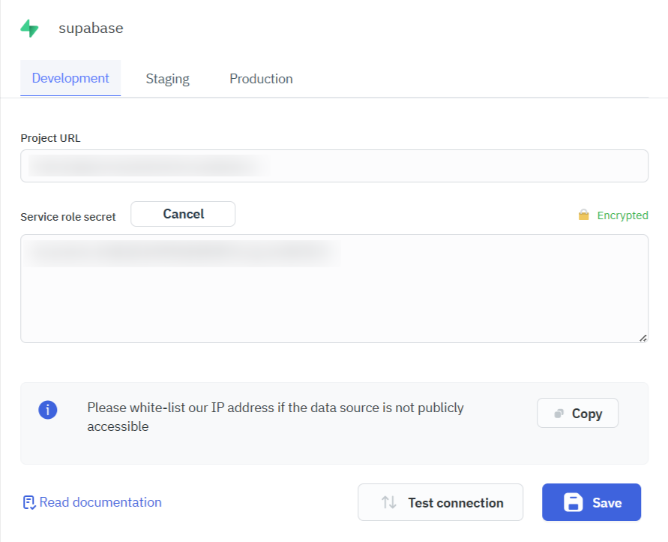668x542 pixels.
Task: Click the blue info circle icon
Action: pos(47,410)
